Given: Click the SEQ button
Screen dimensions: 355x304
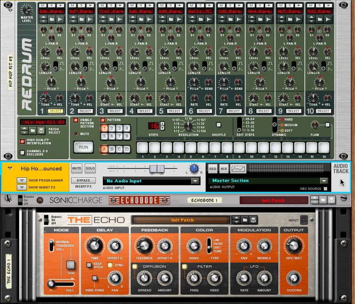Looking at the screenshot, I should [x=212, y=169].
